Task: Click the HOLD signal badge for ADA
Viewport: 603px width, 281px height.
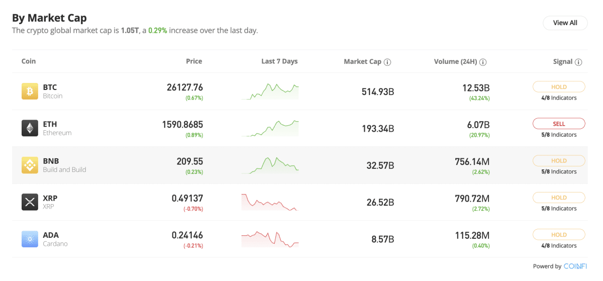Action: click(559, 235)
